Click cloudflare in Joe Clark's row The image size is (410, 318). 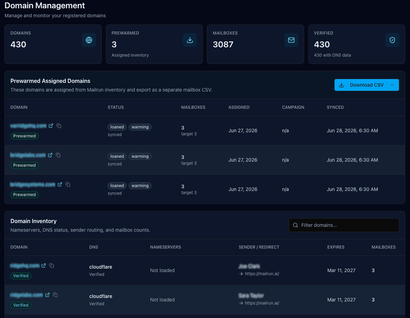(101, 267)
